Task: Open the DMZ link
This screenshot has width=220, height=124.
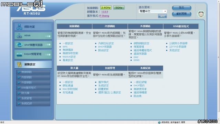Action: (136, 57)
